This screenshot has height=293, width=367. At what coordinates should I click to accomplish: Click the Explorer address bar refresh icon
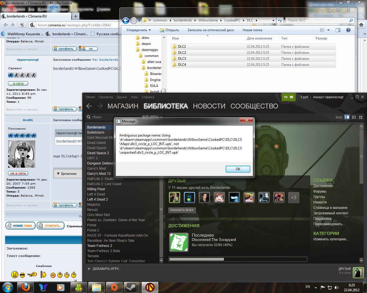(x=280, y=20)
